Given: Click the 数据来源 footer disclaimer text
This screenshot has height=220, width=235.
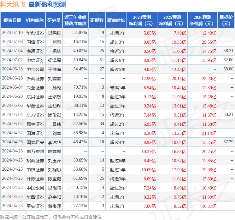Looking at the screenshot, I should coord(51,217).
